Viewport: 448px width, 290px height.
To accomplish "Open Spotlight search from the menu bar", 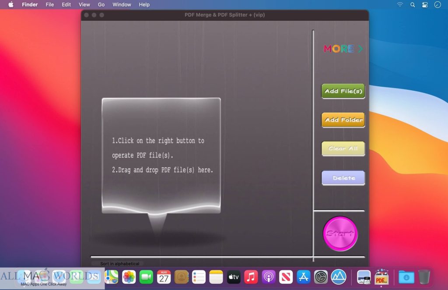I will pos(413,4).
